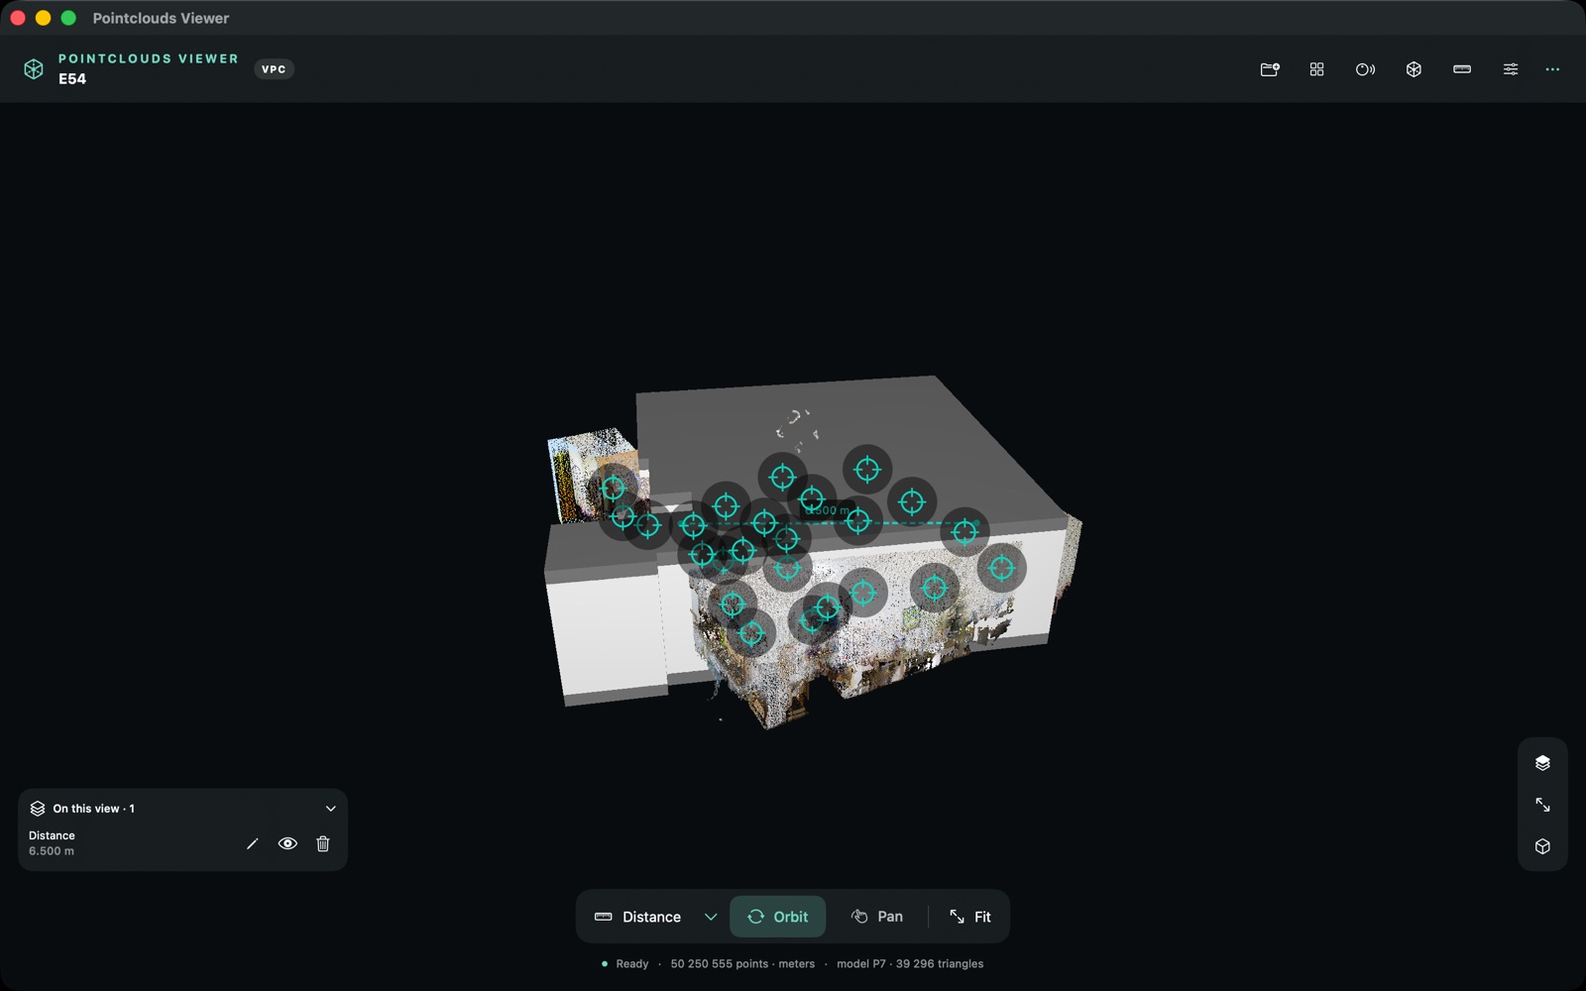
Task: Click the E54 project name
Action: (72, 79)
